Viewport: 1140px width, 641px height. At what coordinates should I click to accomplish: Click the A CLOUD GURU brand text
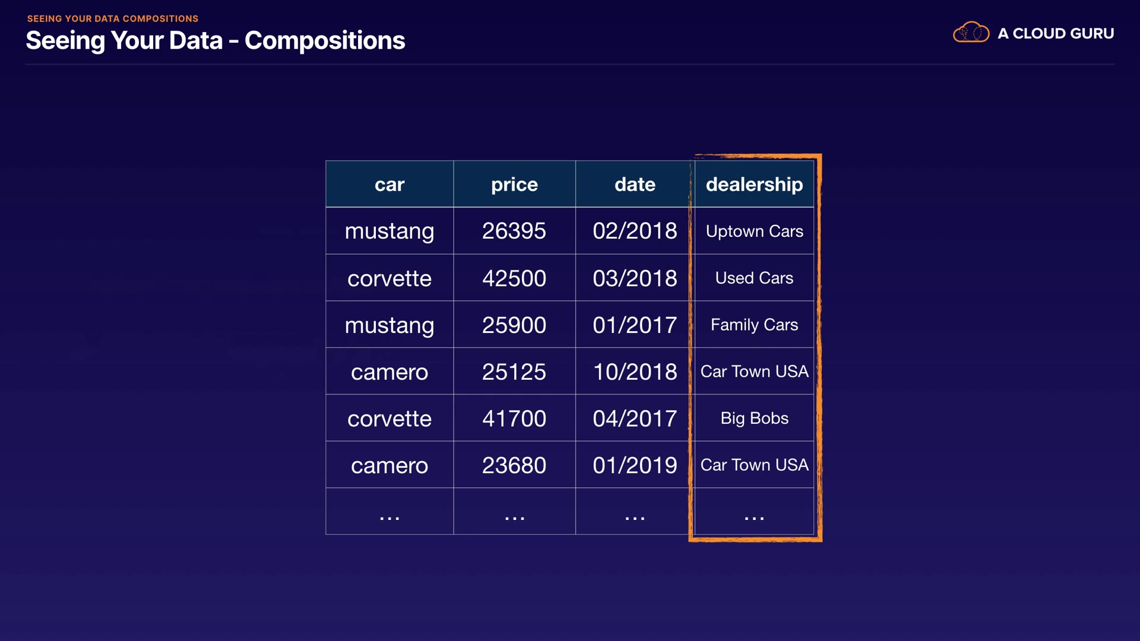tap(1055, 34)
